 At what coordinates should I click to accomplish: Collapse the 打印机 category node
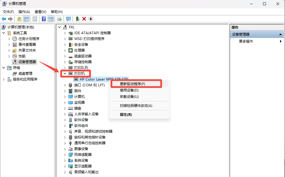(x=65, y=74)
